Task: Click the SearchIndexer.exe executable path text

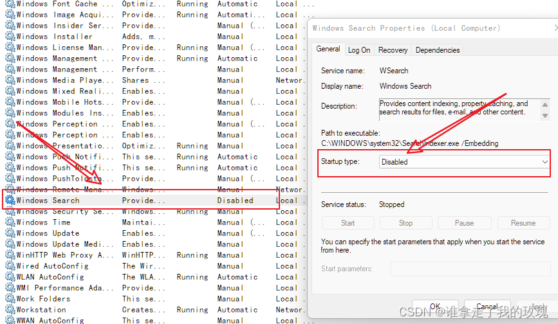Action: (409, 143)
